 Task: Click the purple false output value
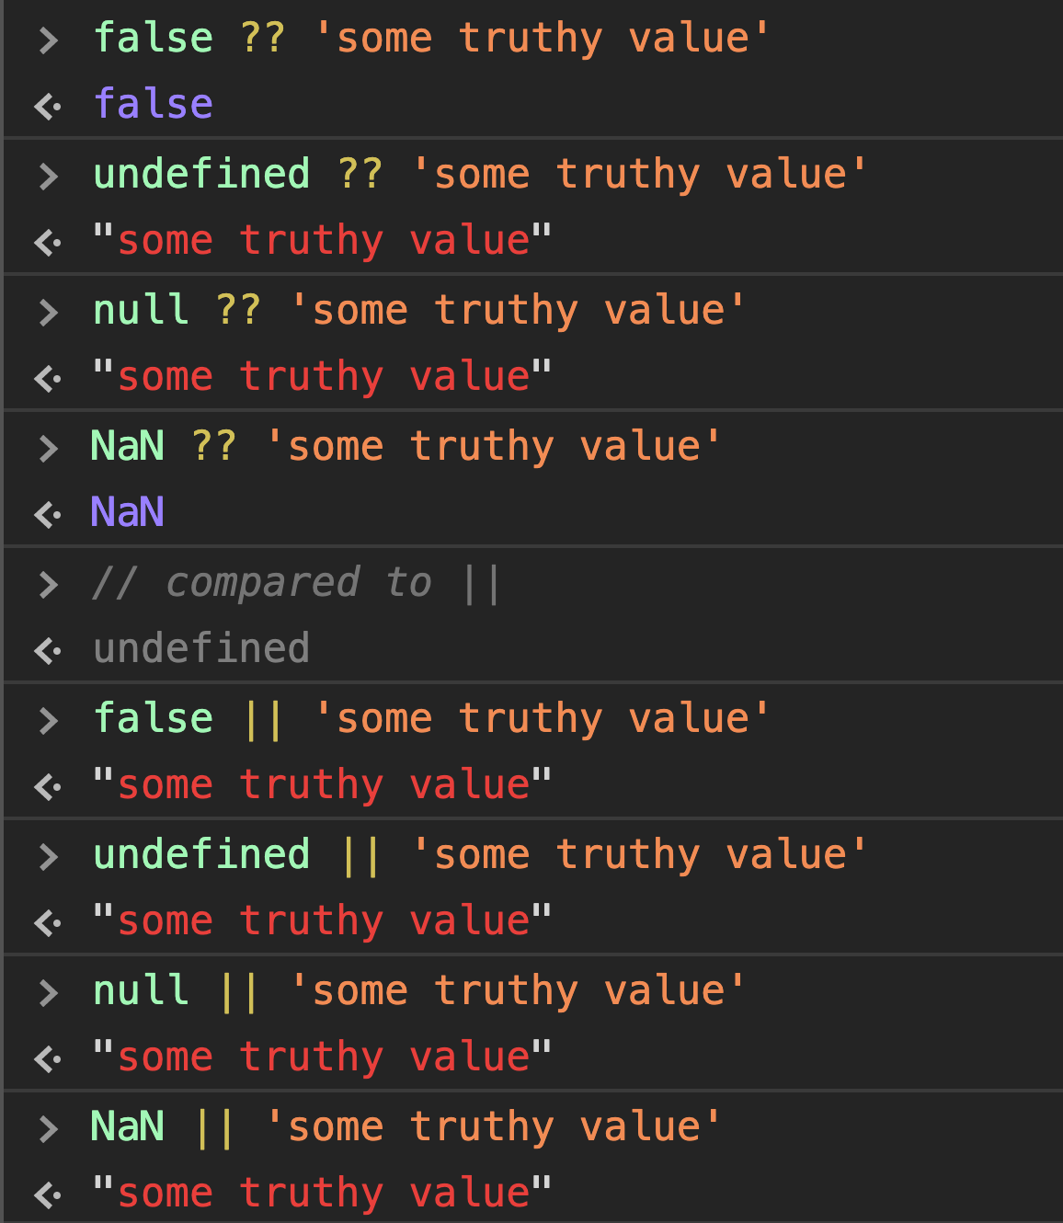click(x=154, y=104)
